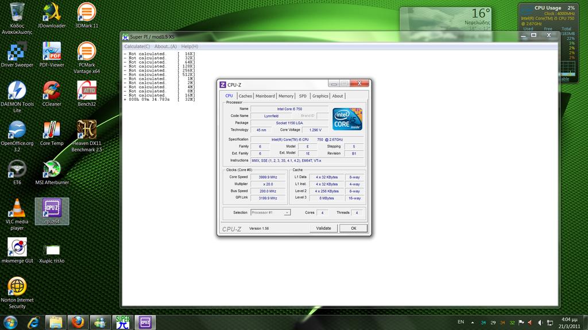Viewport: 588px width, 330px height.
Task: Open the Processor #1 selection dropdown
Action: point(270,213)
